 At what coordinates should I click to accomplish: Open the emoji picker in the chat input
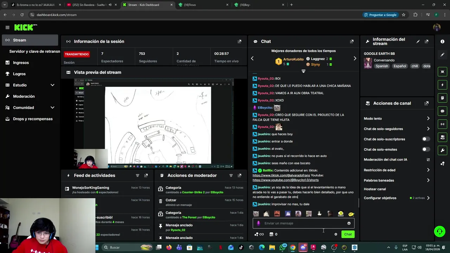click(x=349, y=223)
